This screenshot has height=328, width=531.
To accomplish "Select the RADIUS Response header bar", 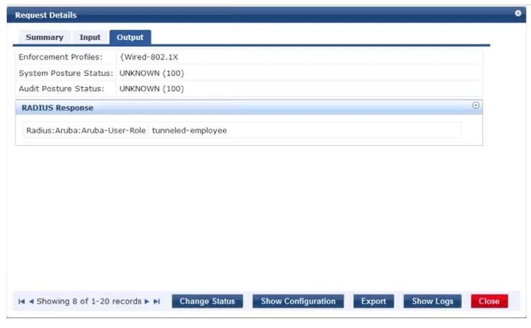I will pos(249,107).
